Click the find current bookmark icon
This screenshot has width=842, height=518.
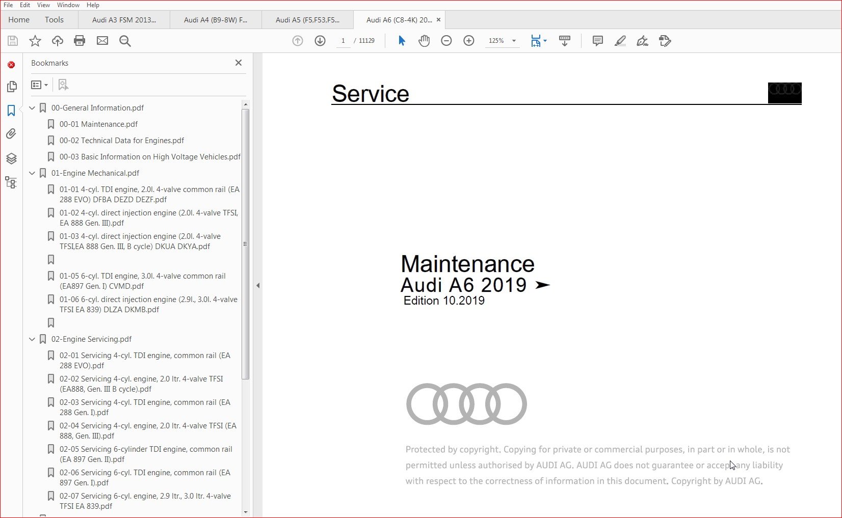[x=63, y=85]
